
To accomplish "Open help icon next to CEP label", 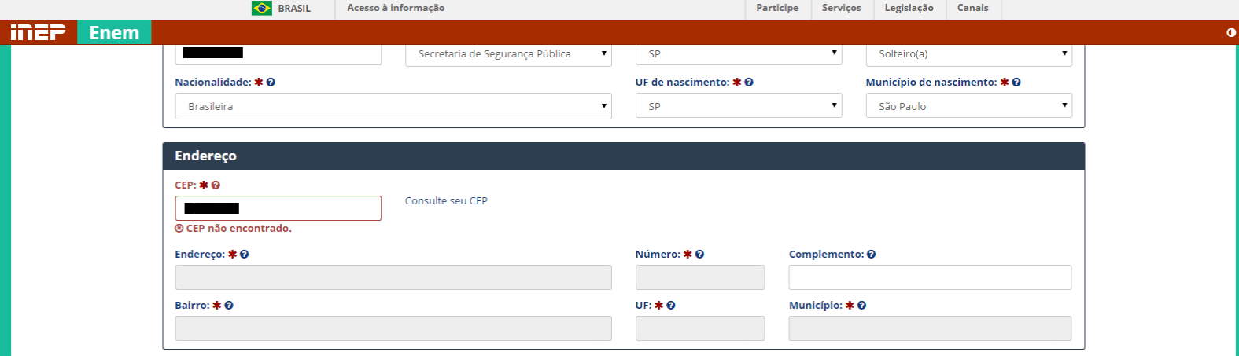I will [x=216, y=185].
